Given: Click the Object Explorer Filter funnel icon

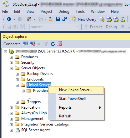Looking at the screenshot, I should point(46,44).
